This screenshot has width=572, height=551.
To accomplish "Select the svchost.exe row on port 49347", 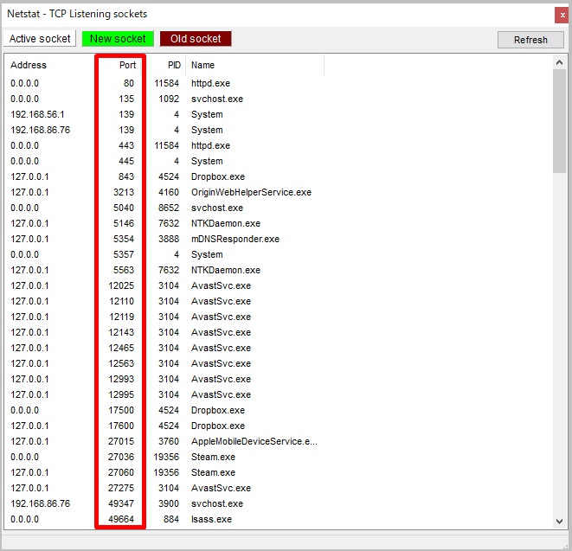I will point(164,503).
